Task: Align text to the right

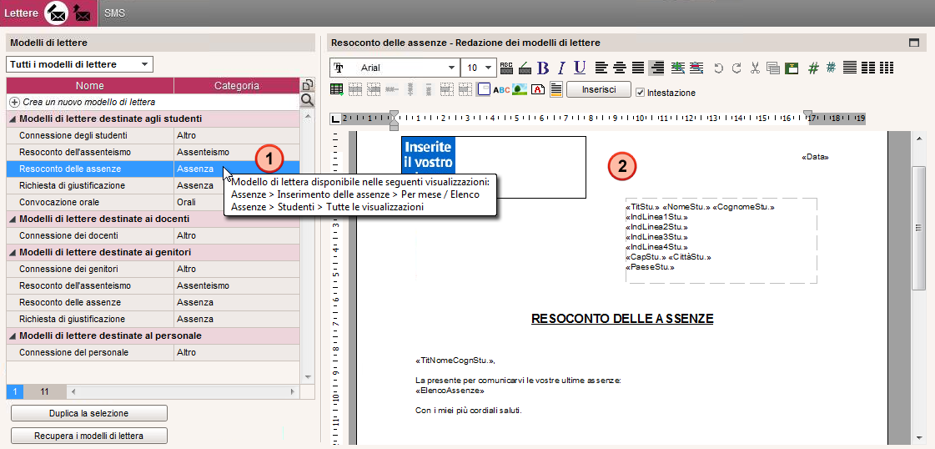Action: coord(656,68)
